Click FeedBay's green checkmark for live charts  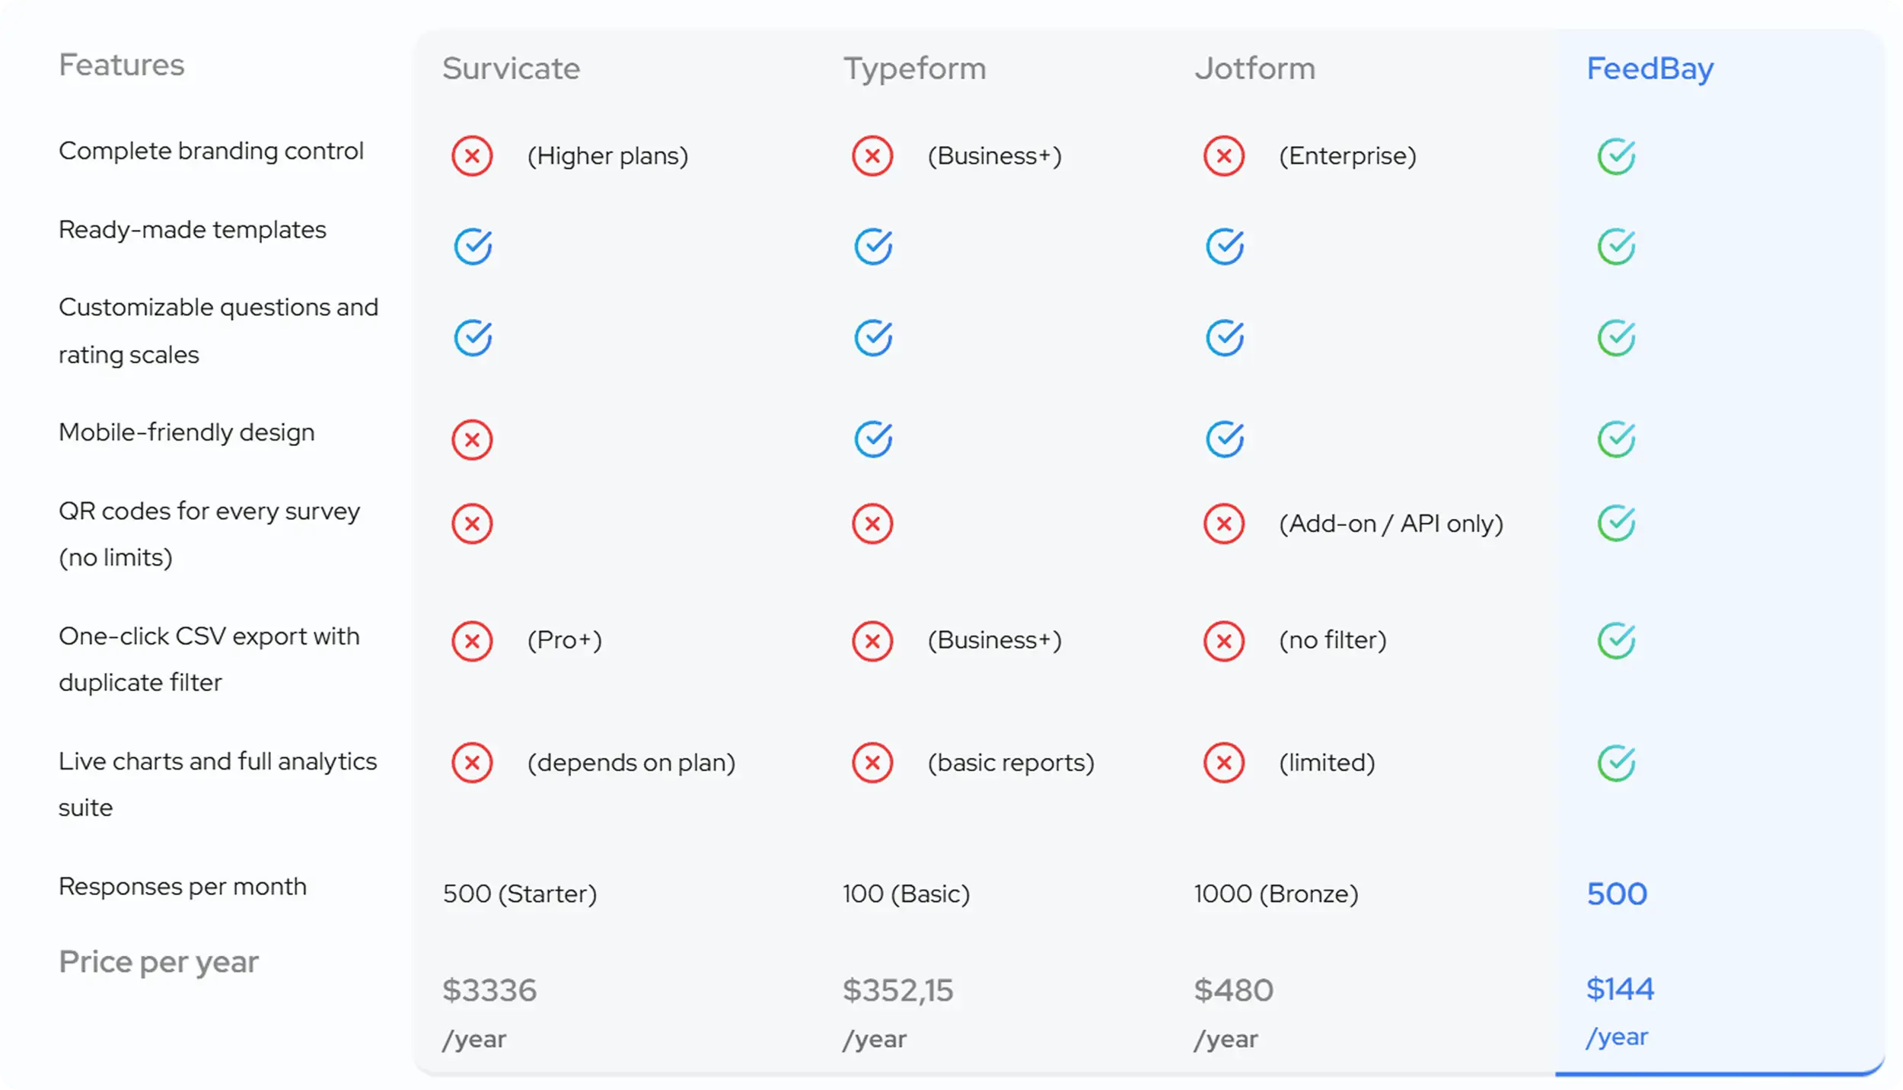click(1616, 763)
